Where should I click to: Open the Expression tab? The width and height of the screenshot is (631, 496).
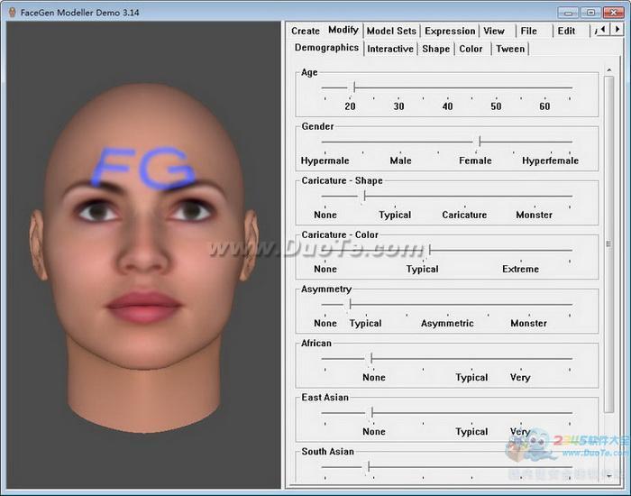tap(450, 31)
